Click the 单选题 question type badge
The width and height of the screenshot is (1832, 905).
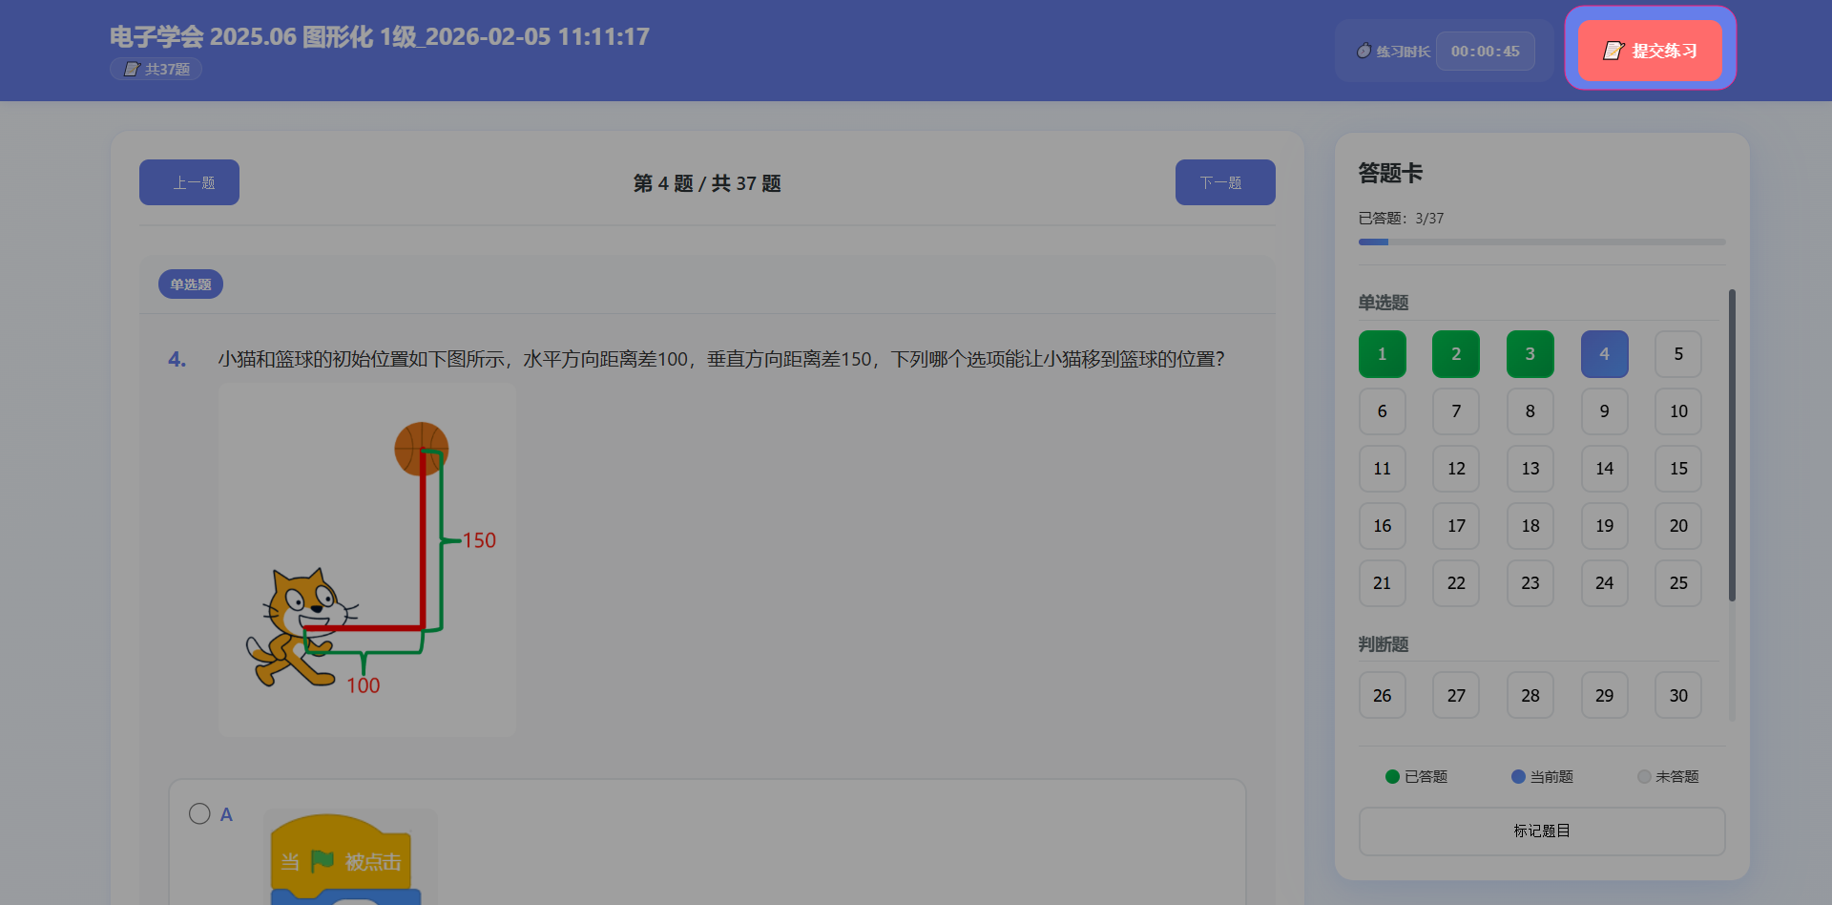(191, 284)
